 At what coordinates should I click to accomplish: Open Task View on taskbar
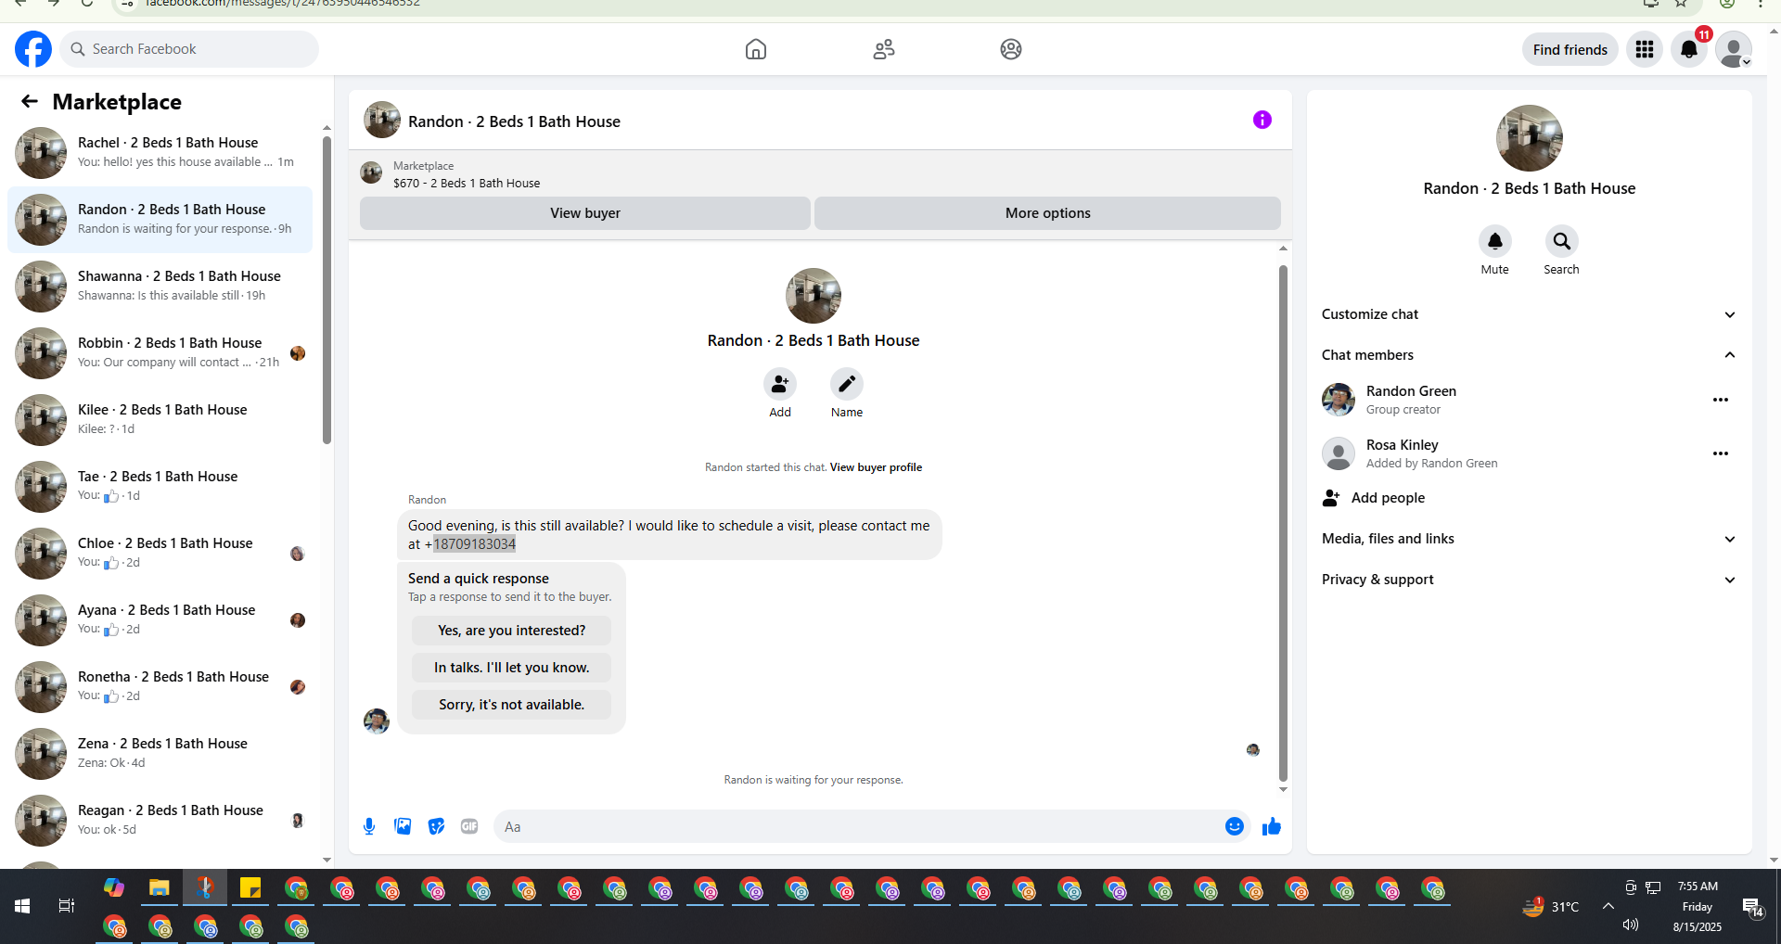[x=67, y=906]
